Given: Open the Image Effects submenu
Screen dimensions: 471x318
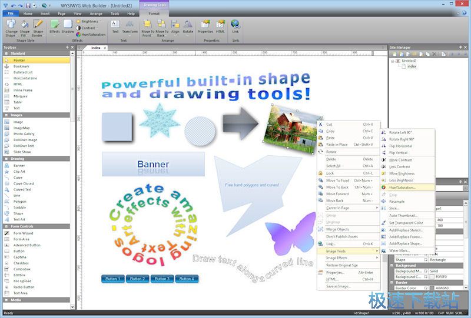Looking at the screenshot, I should click(x=349, y=258).
